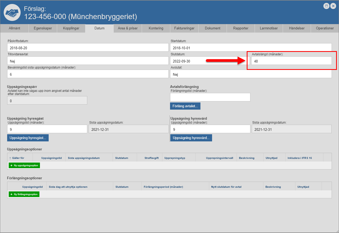The image size is (339, 233).
Task: Add a new uppsägningsoption
Action: point(24,165)
